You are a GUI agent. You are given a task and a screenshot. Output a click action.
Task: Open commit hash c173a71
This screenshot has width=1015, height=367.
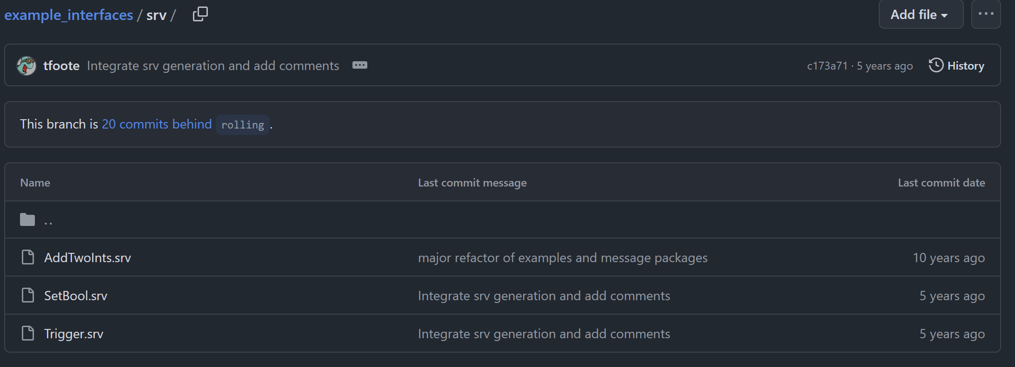pos(827,66)
